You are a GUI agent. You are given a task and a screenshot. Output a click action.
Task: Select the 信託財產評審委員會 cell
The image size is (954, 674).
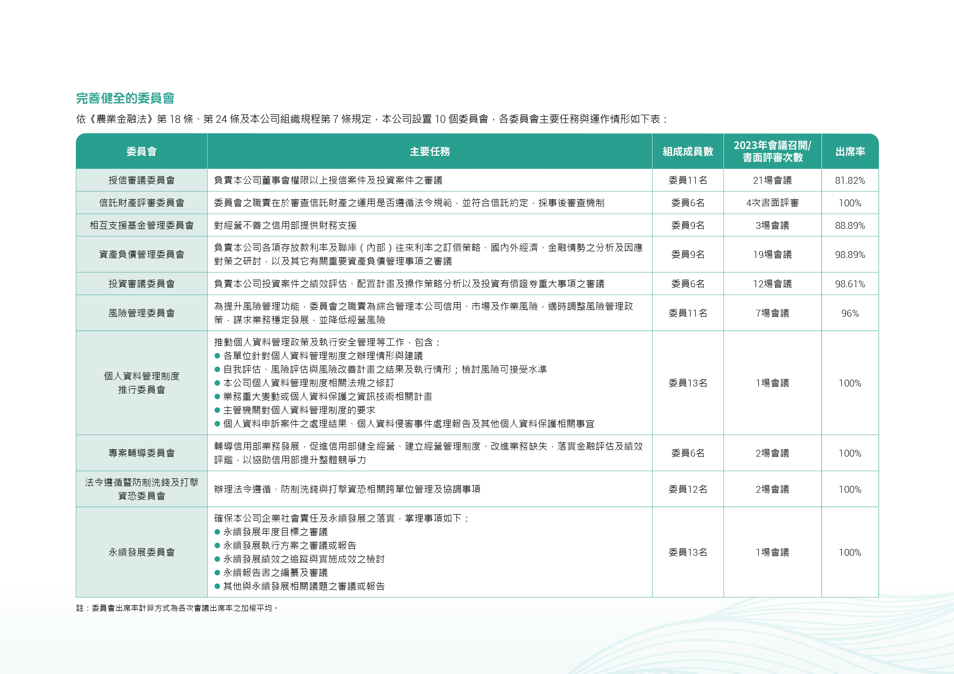pyautogui.click(x=142, y=203)
